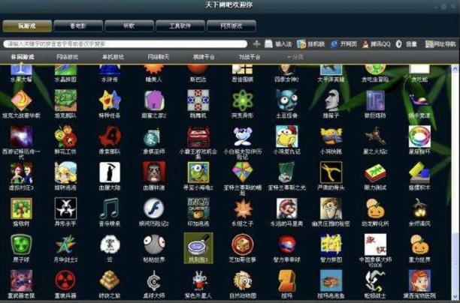The width and height of the screenshot is (460, 303).
Task: Click the scrollbar down arrow in game list
Action: click(x=455, y=296)
